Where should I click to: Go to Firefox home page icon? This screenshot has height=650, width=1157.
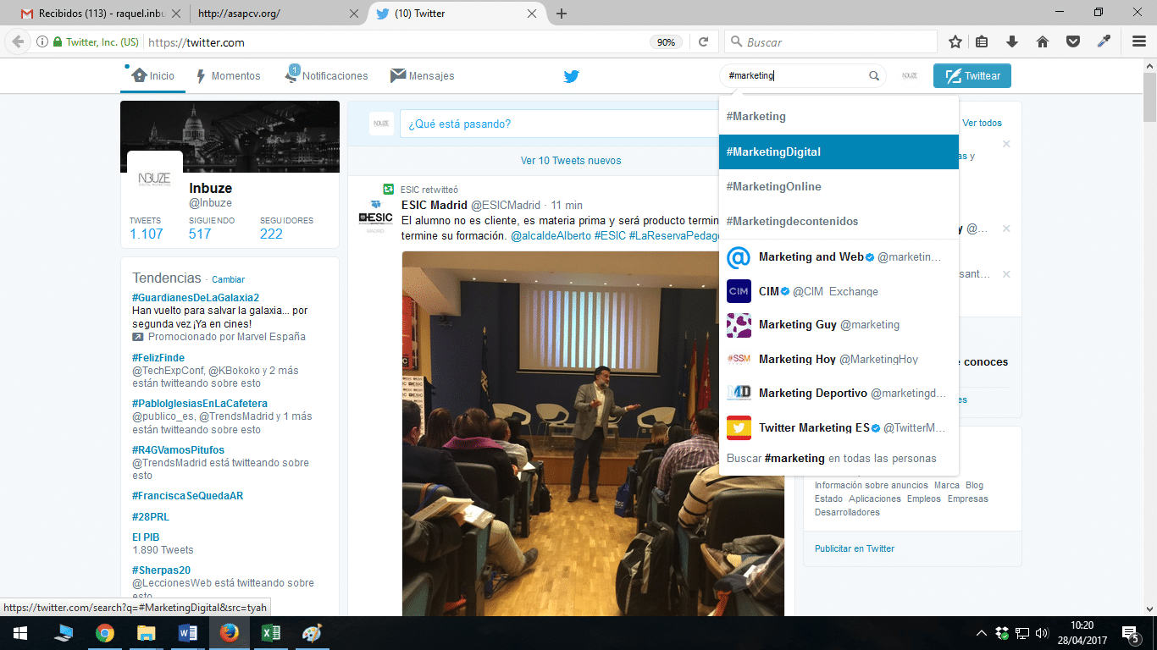point(1043,41)
